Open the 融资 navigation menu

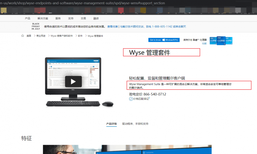[x=96, y=18]
